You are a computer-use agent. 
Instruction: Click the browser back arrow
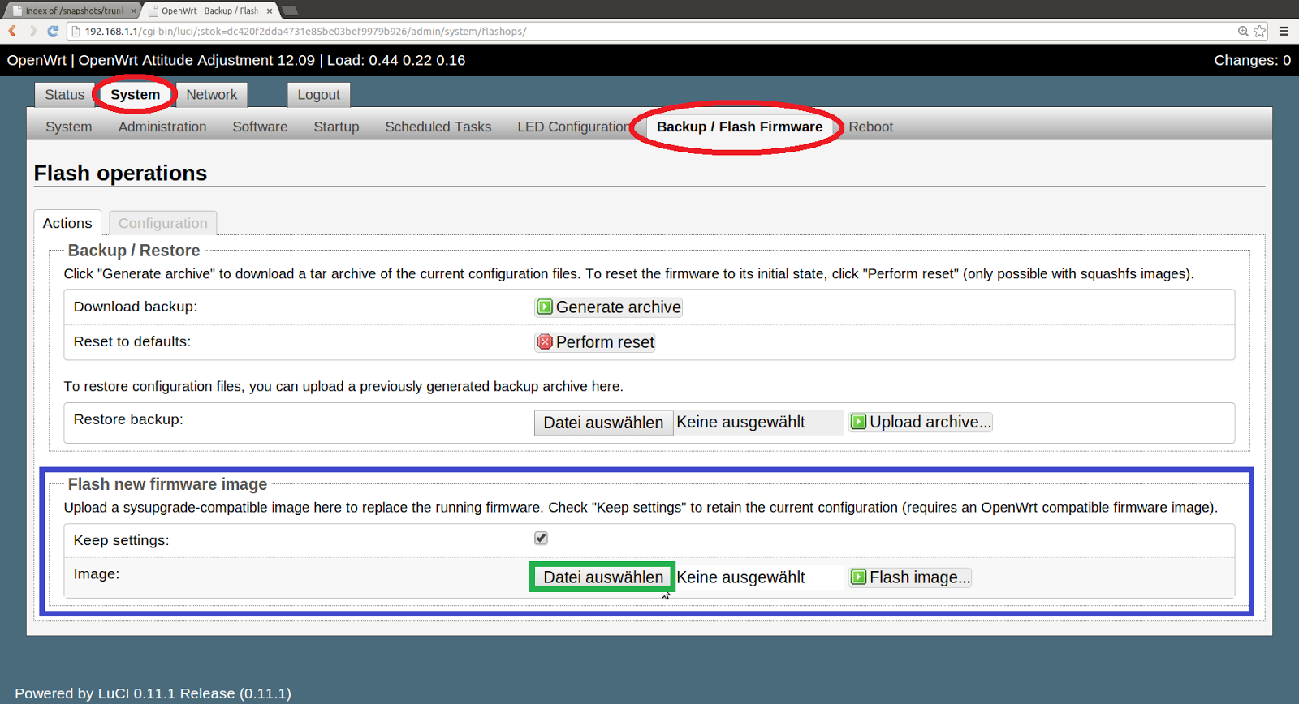(x=12, y=31)
